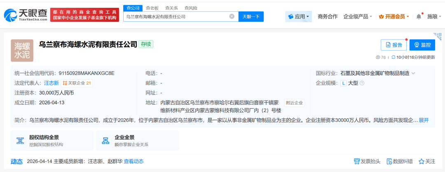Switch to the 查风险 tab
This screenshot has width=445, height=172.
(191, 8)
